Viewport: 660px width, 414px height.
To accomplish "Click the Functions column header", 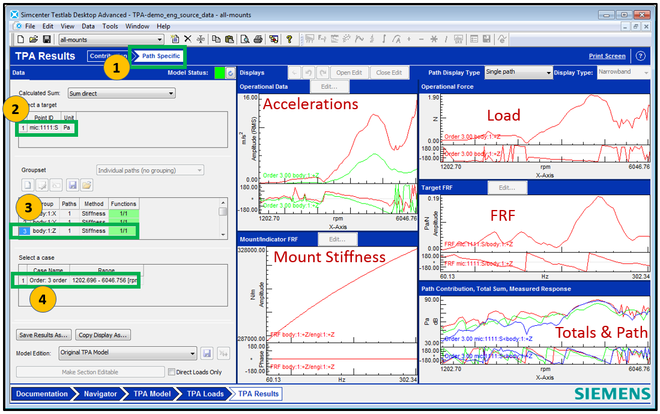I will tap(123, 203).
